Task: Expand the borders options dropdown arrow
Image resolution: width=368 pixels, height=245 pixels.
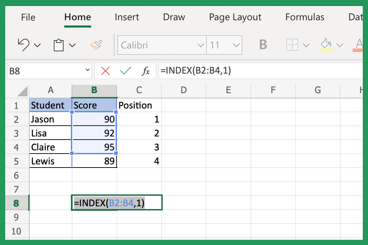Action: point(306,45)
